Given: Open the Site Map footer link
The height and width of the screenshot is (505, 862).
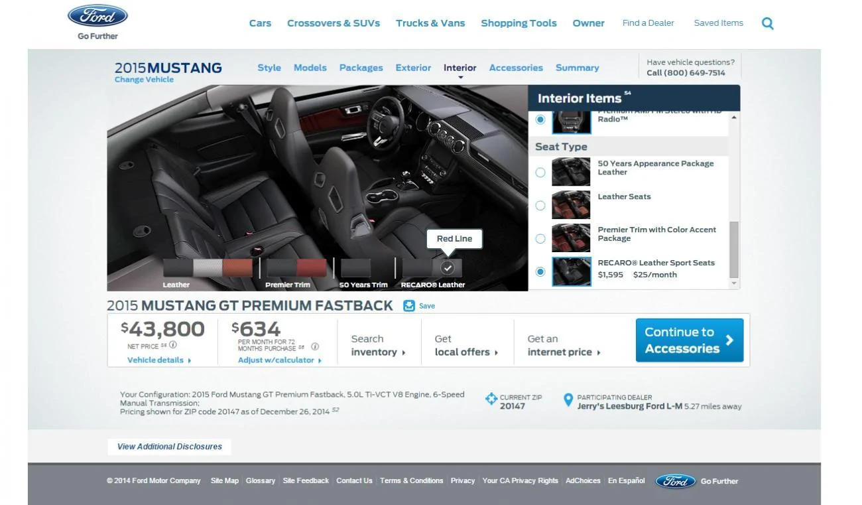Looking at the screenshot, I should tap(225, 481).
